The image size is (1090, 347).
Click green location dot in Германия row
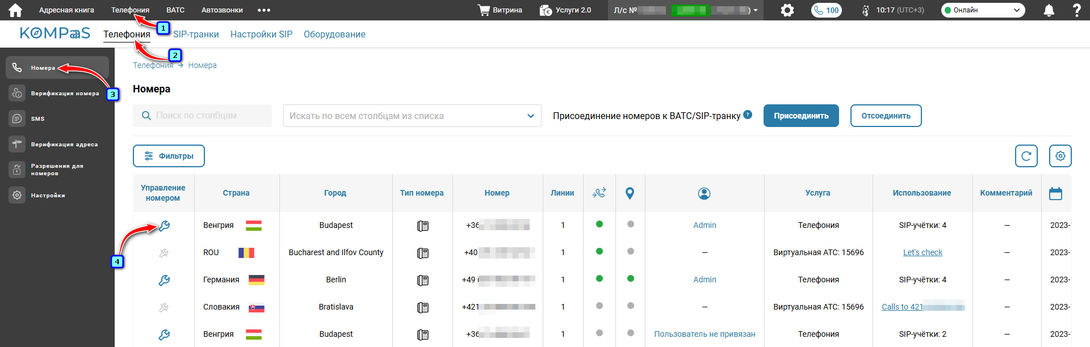[x=630, y=278]
